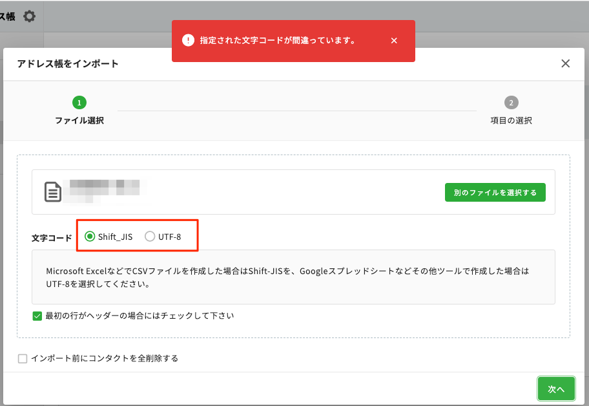Viewport: 589px width, 406px height.
Task: Go to the 項目の選択 step label
Action: (511, 121)
